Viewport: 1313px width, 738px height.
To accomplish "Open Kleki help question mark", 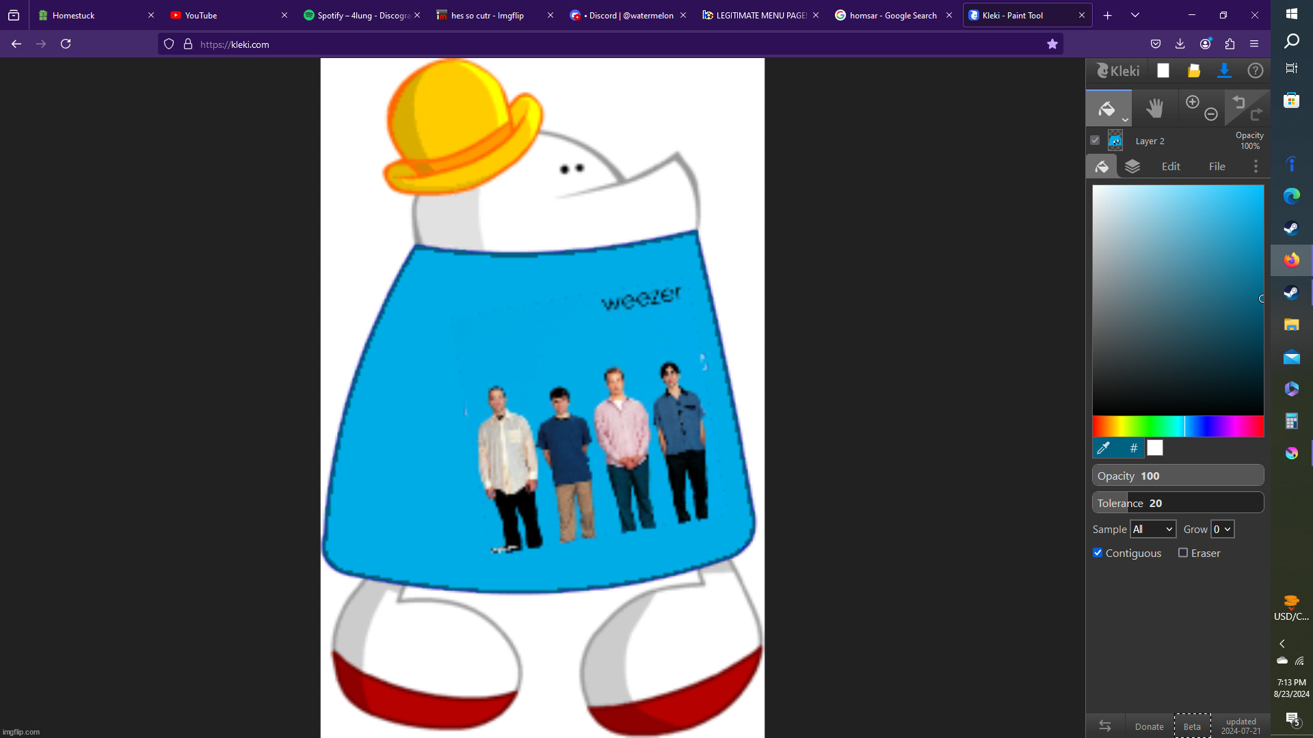I will [1256, 70].
